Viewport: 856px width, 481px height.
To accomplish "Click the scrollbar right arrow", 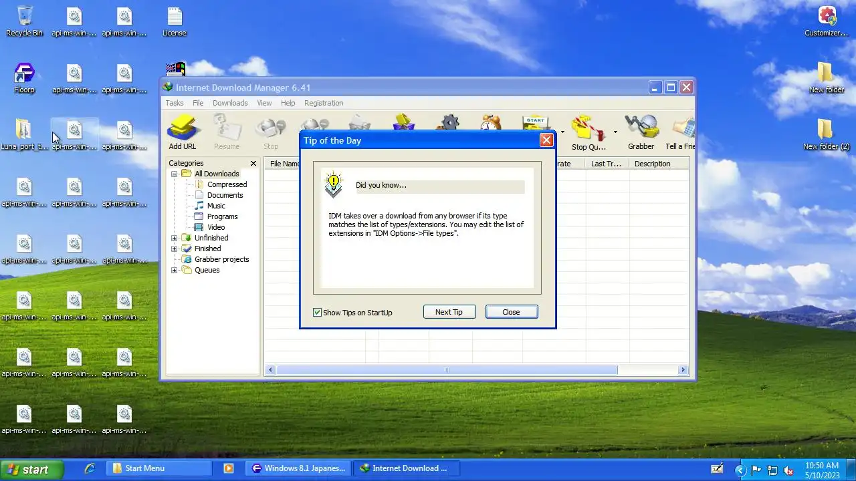I will [x=683, y=370].
